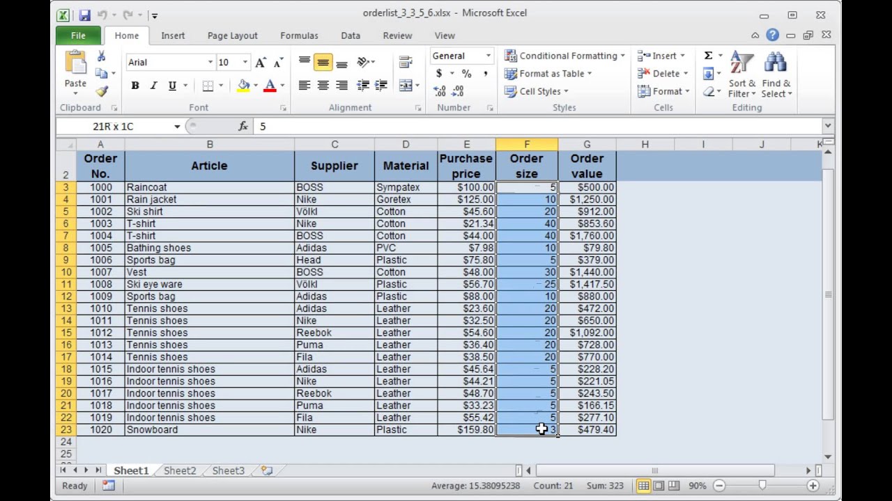Viewport: 892px width, 501px height.
Task: Click the Undo arrow in Quick Access
Action: click(x=102, y=15)
